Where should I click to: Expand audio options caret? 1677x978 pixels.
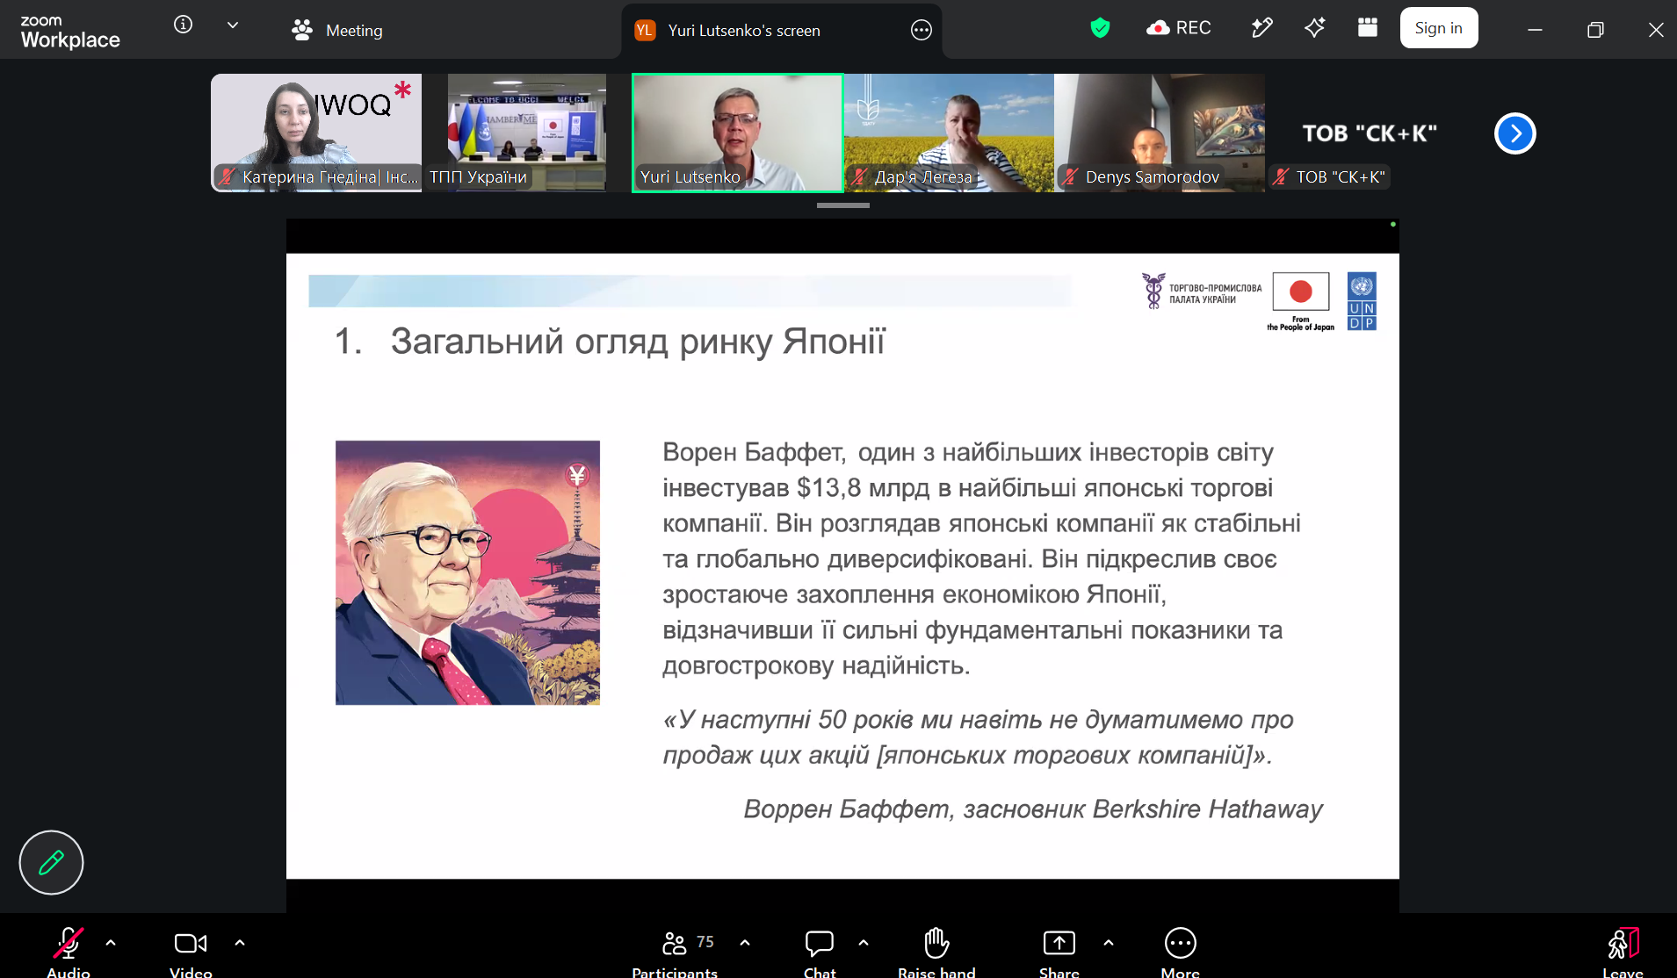[111, 943]
